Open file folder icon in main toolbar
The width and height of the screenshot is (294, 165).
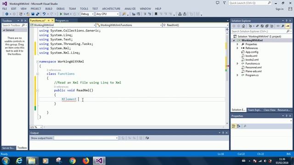(x=28, y=14)
